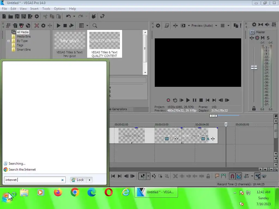Screen dimensions: 279x209
Task: Expand the shutdown options arrow beside Lock
Action: [89, 180]
